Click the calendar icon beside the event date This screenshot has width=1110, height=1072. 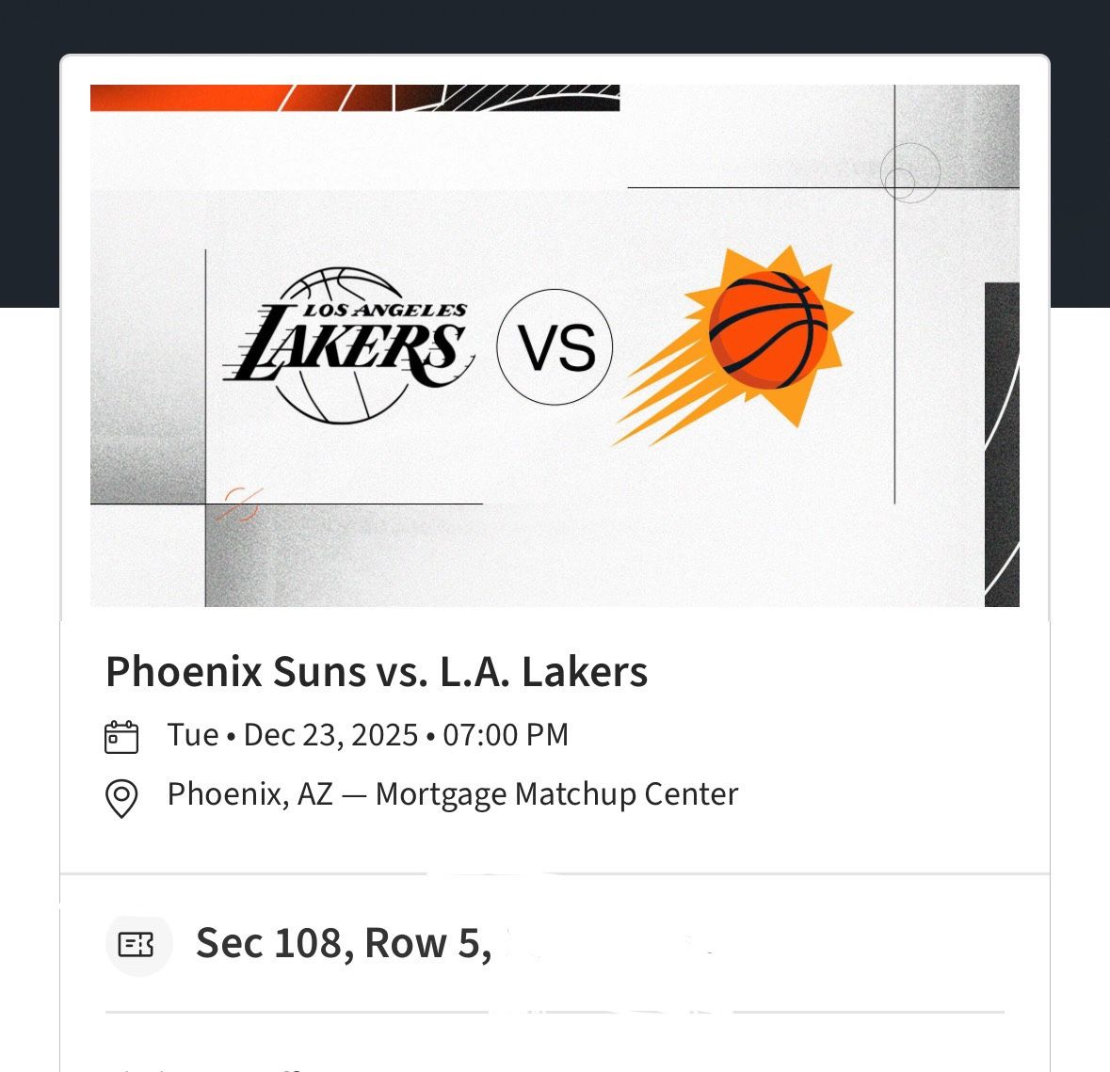pos(120,735)
